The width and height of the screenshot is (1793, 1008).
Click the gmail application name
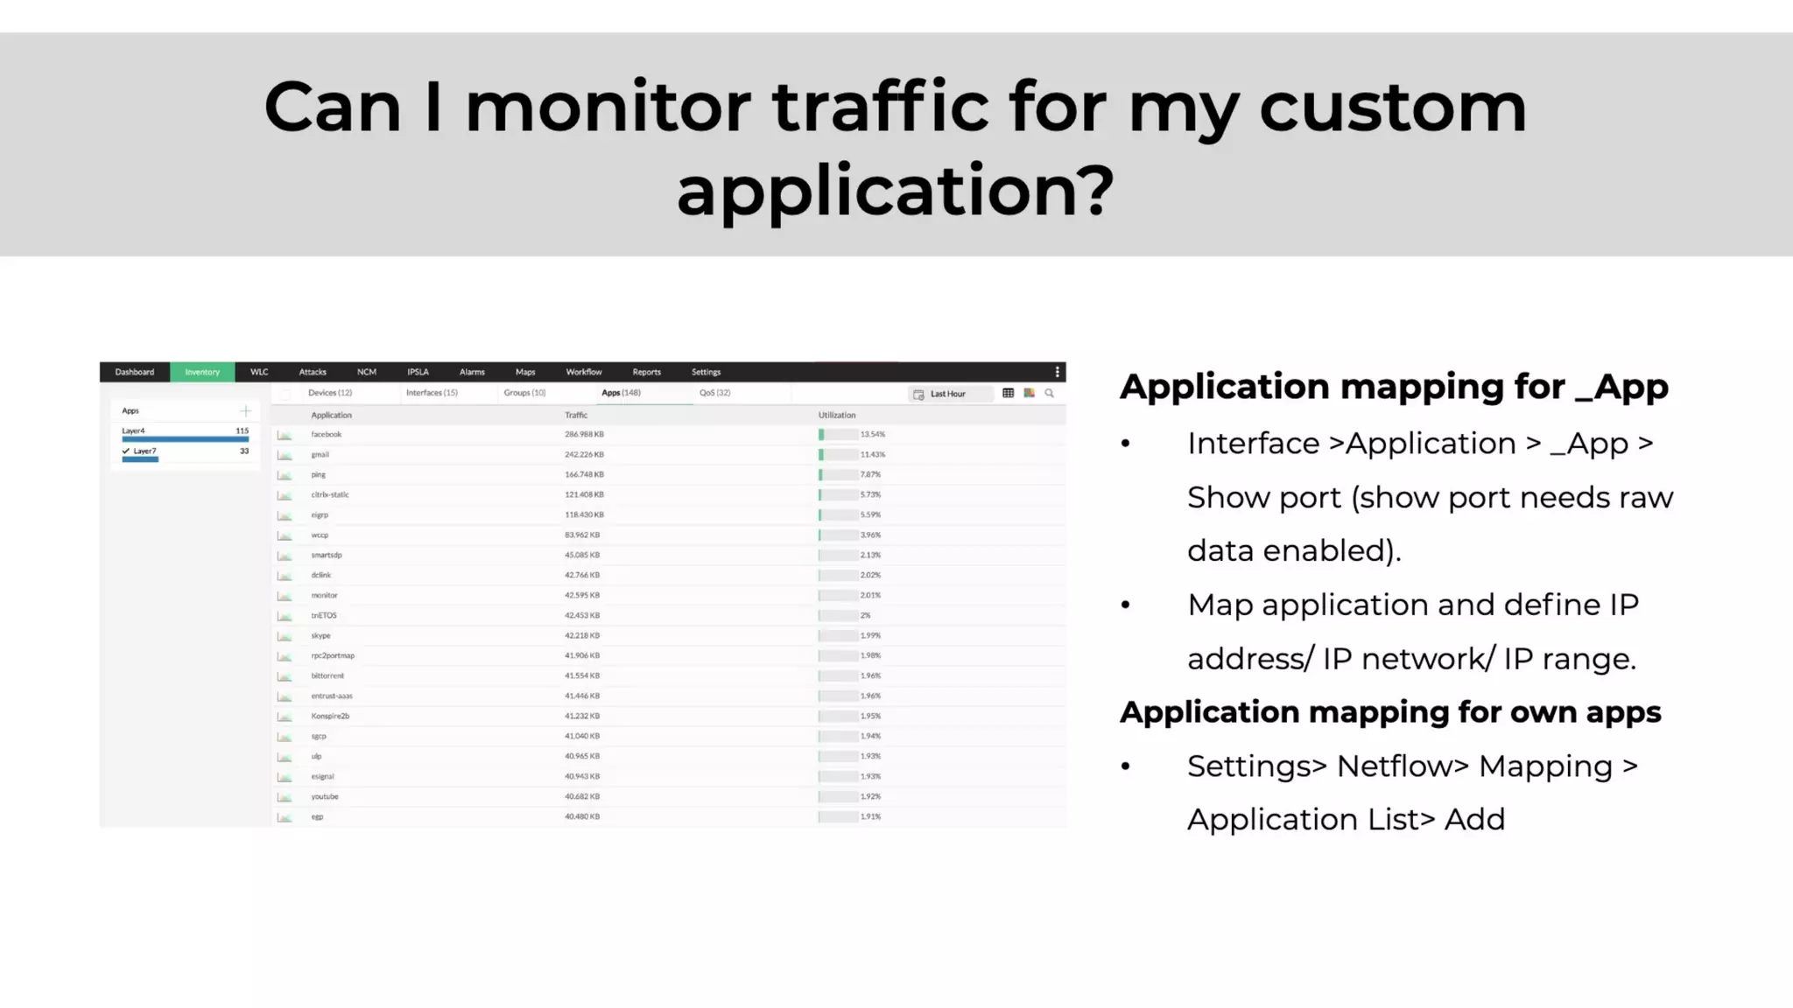click(x=320, y=455)
